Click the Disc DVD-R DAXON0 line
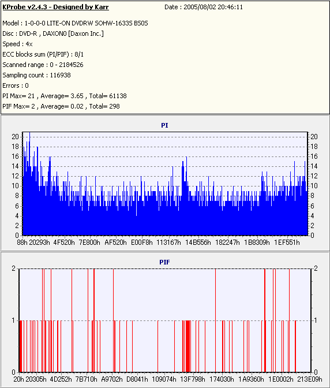The image size is (330, 388). pyautogui.click(x=53, y=33)
